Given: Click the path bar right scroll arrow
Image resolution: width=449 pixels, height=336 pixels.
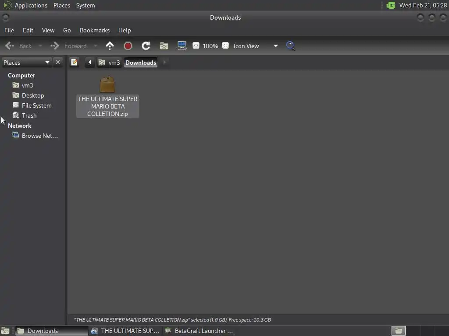Looking at the screenshot, I should coord(164,62).
